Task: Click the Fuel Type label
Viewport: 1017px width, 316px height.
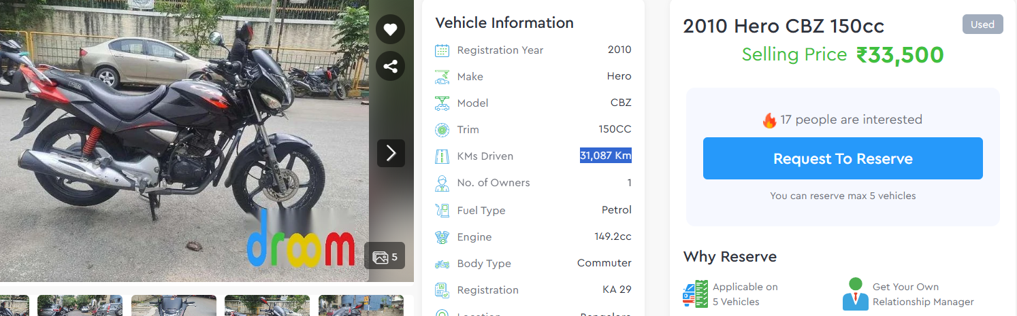Action: [481, 211]
